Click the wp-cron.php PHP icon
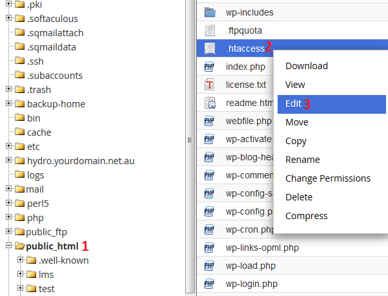The width and height of the screenshot is (388, 296). coord(209,229)
